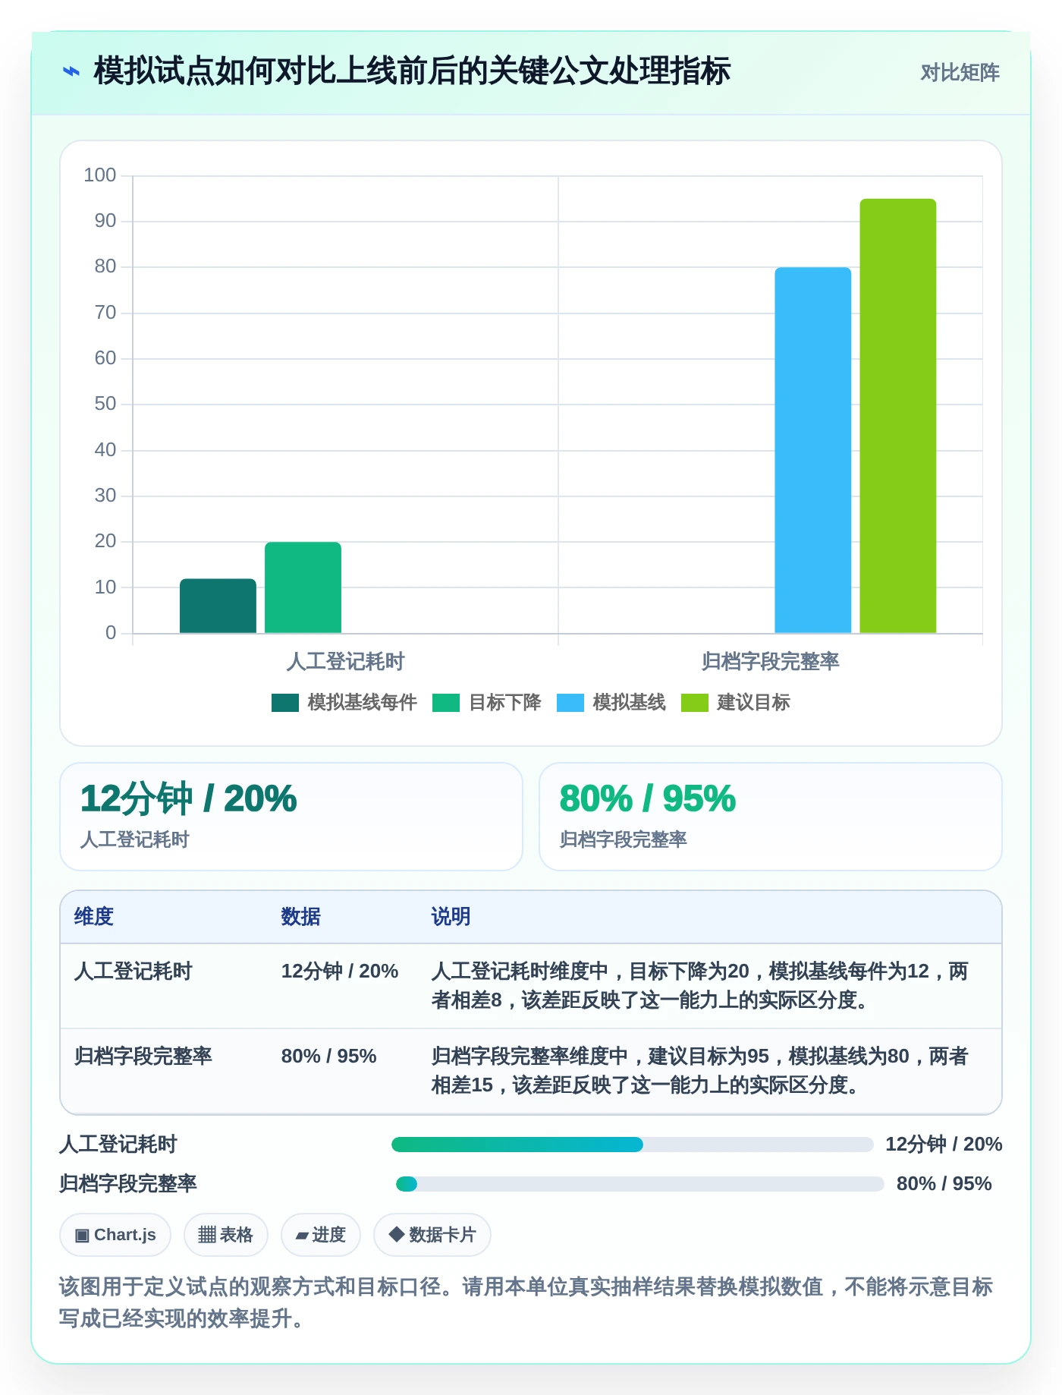Click the 归档字段完整率 x-axis category label

coord(770,662)
